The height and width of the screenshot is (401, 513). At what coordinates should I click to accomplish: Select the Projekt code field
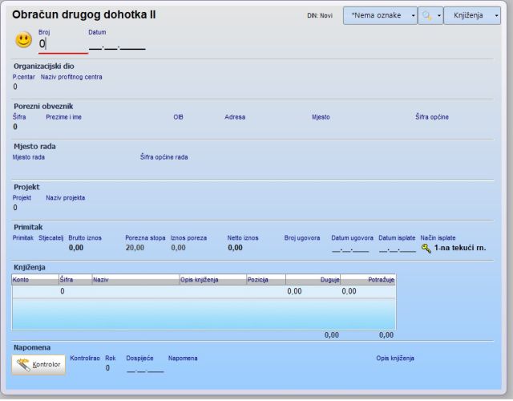click(15, 208)
